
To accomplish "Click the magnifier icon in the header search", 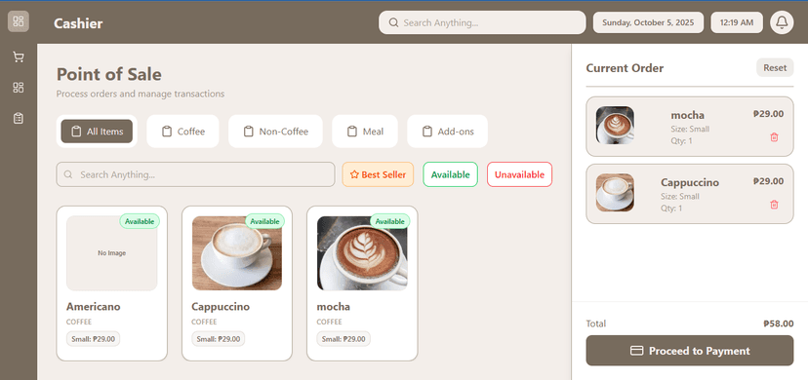I will click(393, 22).
